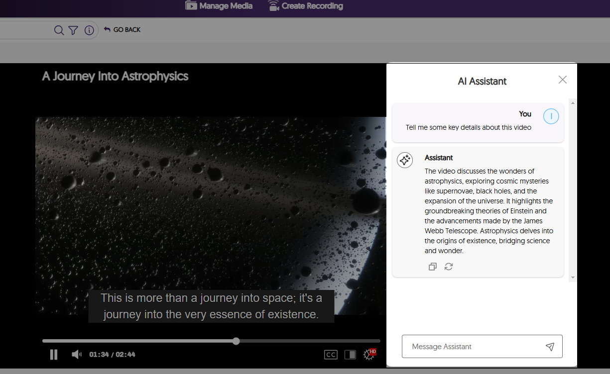Viewport: 610px width, 374px height.
Task: Open the filter options funnel
Action: 73,30
